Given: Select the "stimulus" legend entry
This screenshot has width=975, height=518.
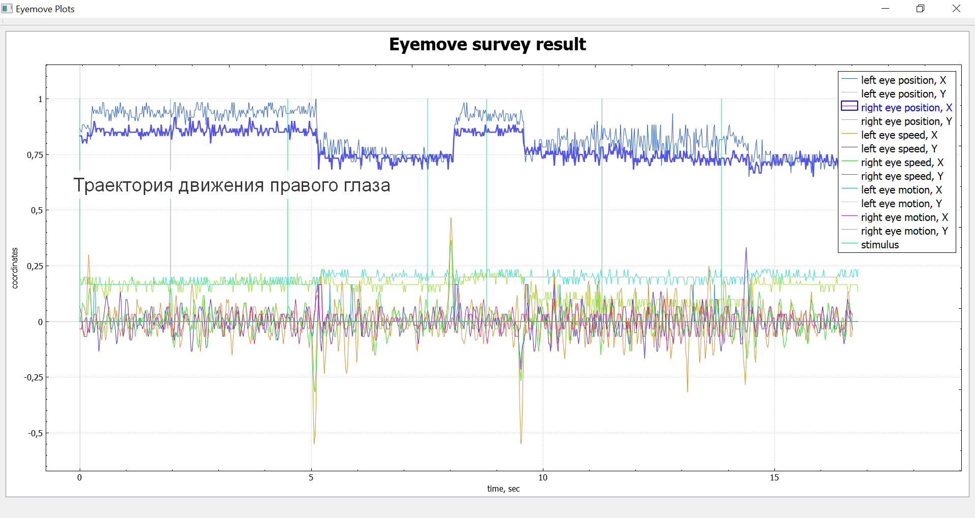Looking at the screenshot, I should click(880, 245).
